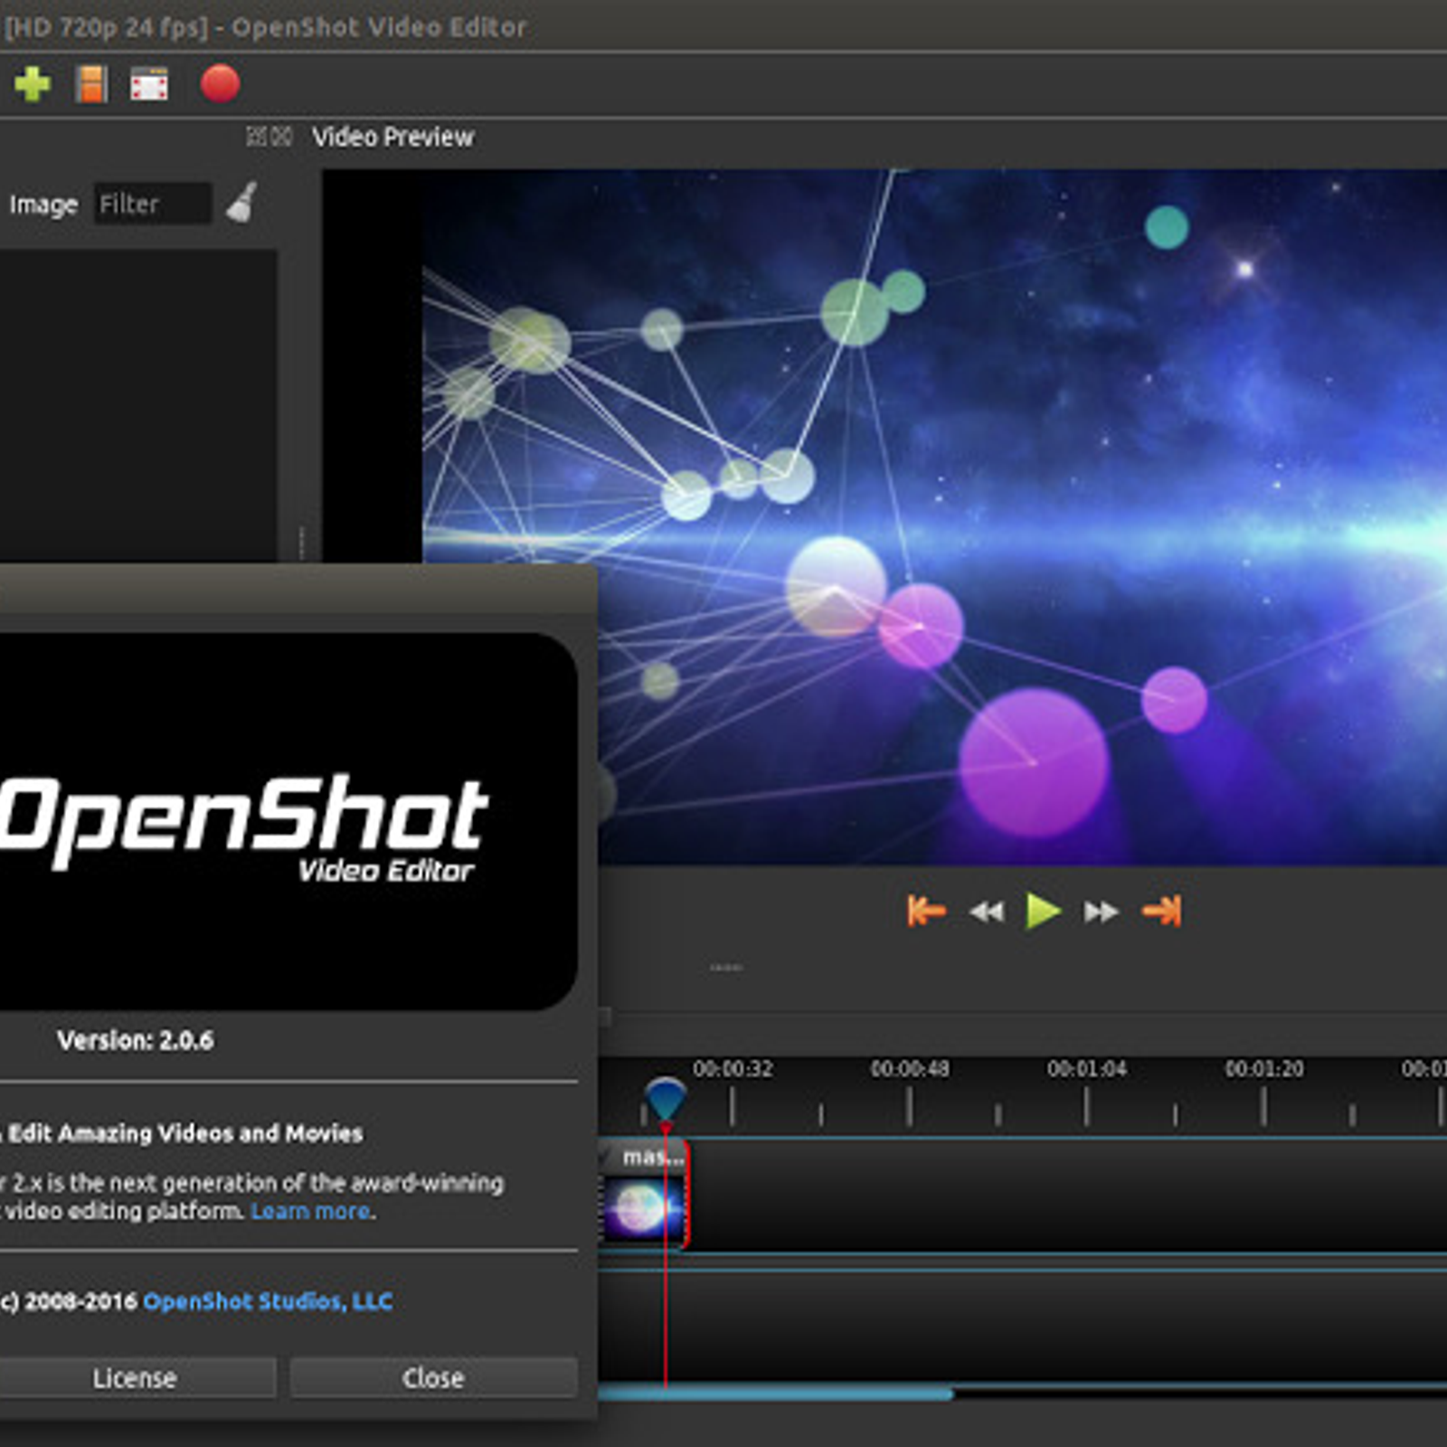Screen dimensions: 1447x1447
Task: Click the rewind playback button
Action: click(x=987, y=912)
